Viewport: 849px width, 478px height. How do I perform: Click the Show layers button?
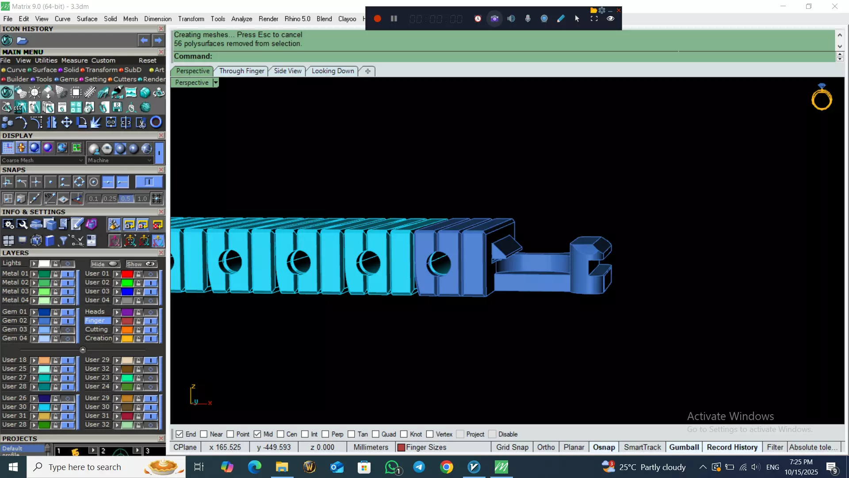point(141,264)
